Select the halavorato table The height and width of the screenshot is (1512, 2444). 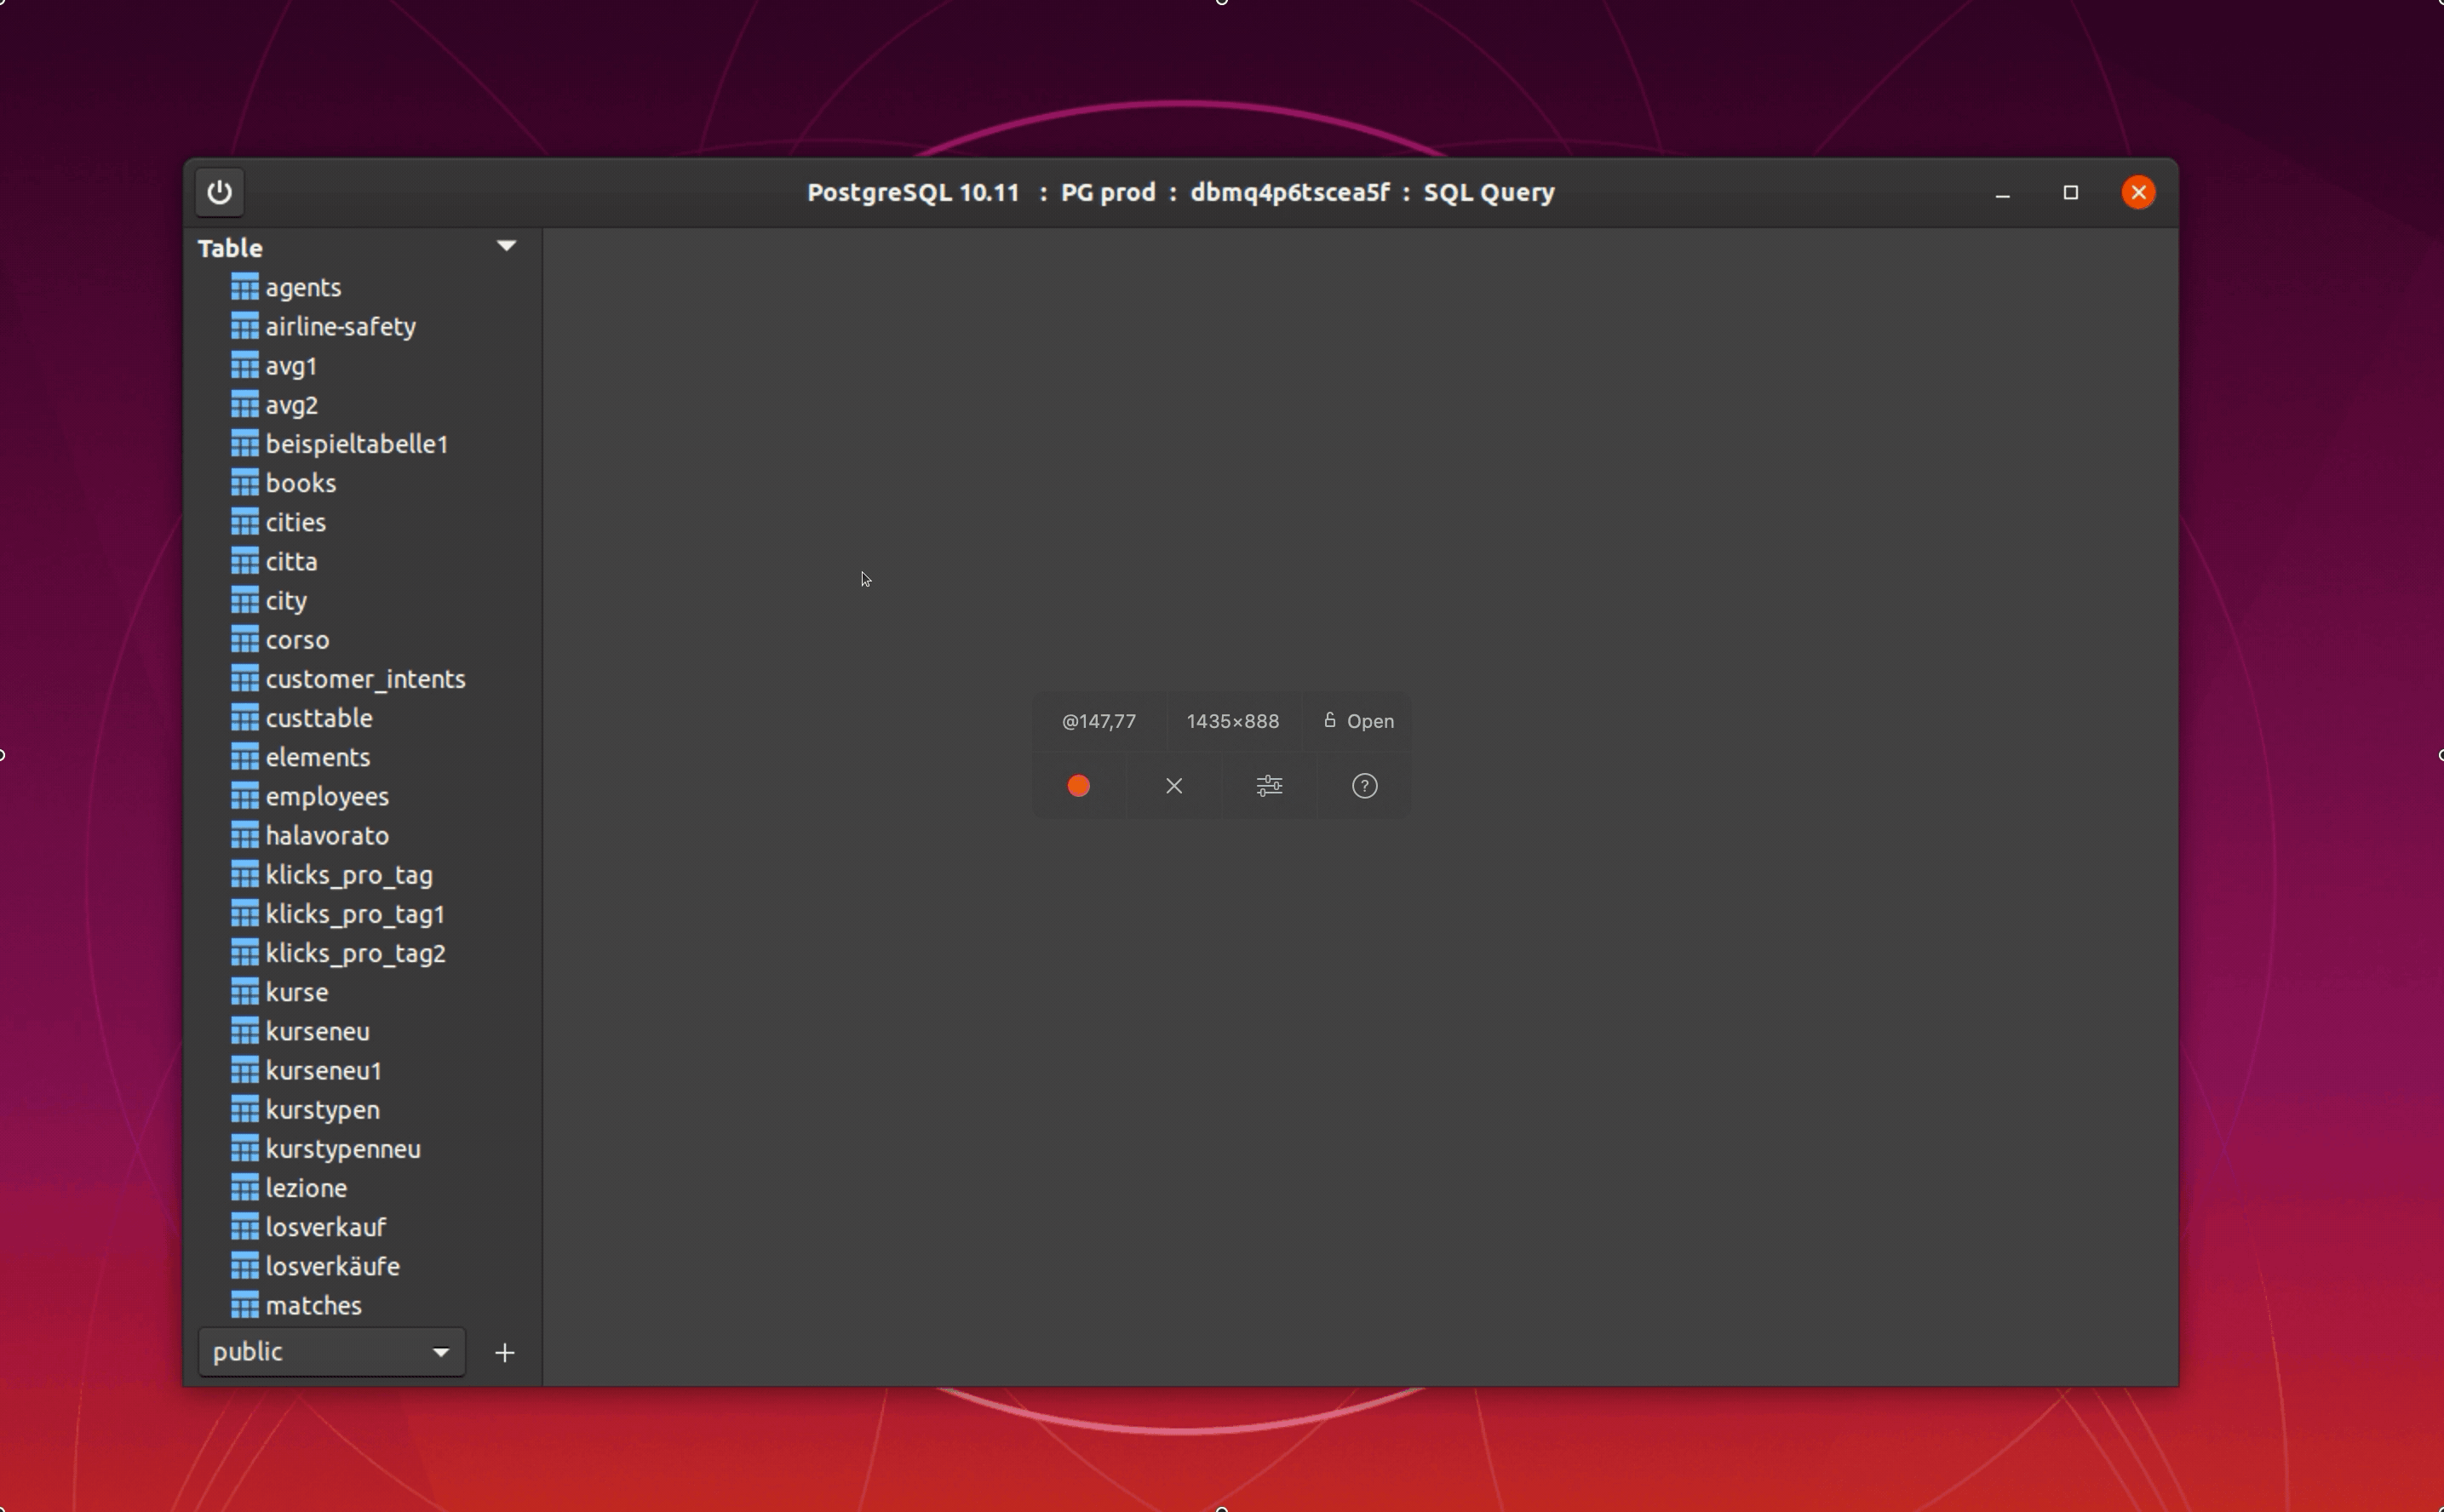(327, 835)
